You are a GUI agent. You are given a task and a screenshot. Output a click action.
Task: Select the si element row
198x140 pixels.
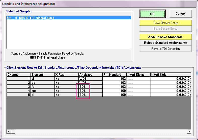tap(42, 79)
